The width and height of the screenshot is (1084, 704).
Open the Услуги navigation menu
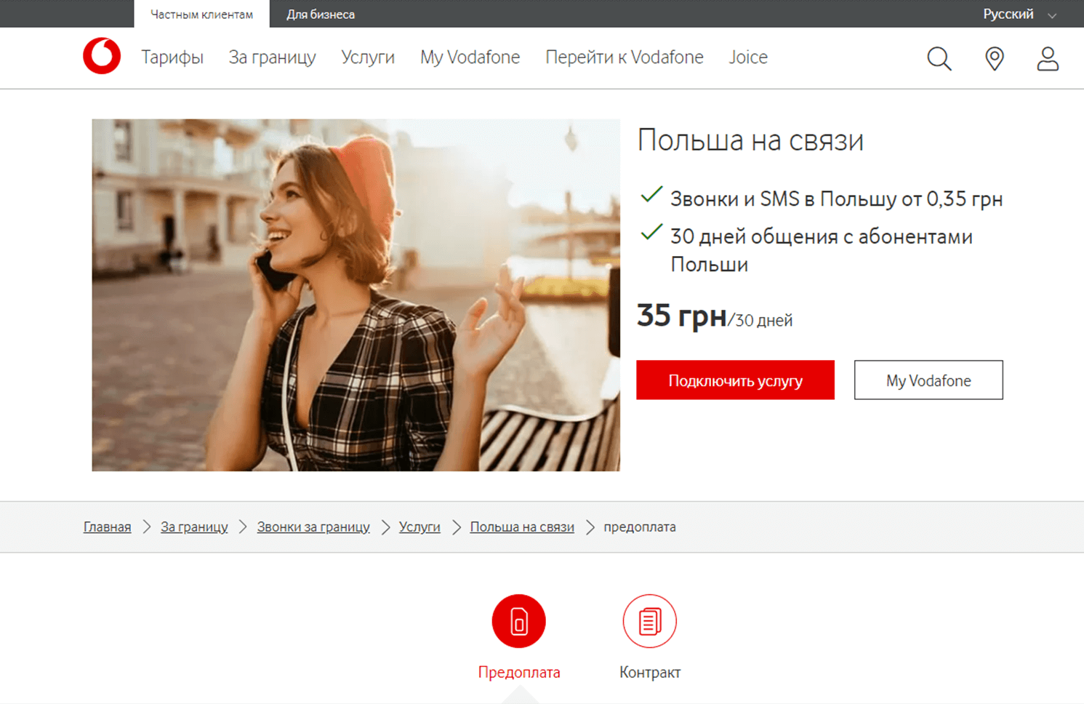click(x=368, y=57)
